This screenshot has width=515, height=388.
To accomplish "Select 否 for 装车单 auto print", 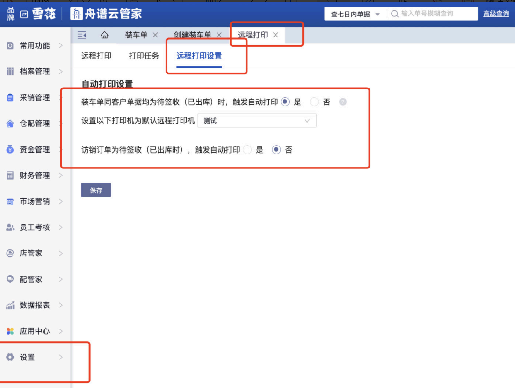I will (314, 102).
